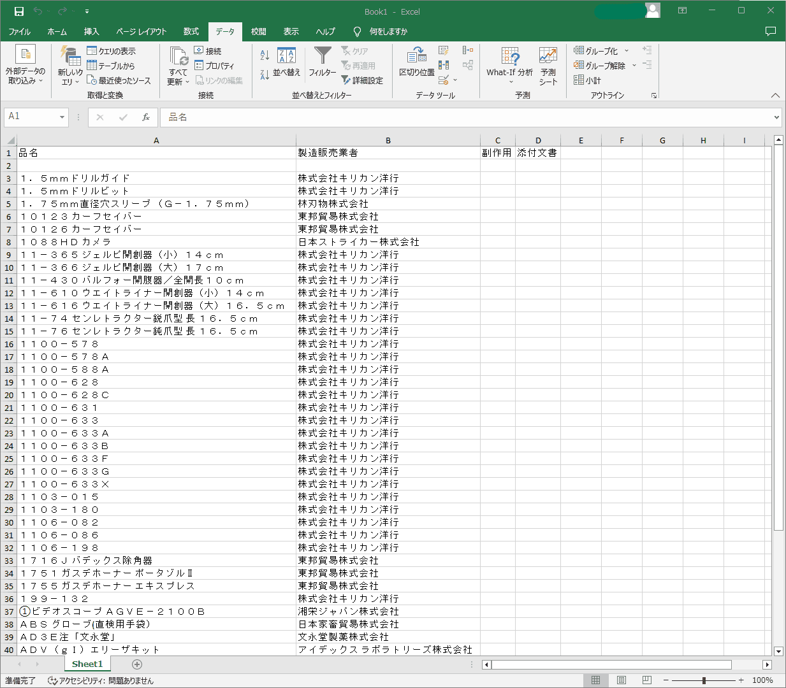
Task: Open the アウトライン dialog launcher
Action: 654,96
